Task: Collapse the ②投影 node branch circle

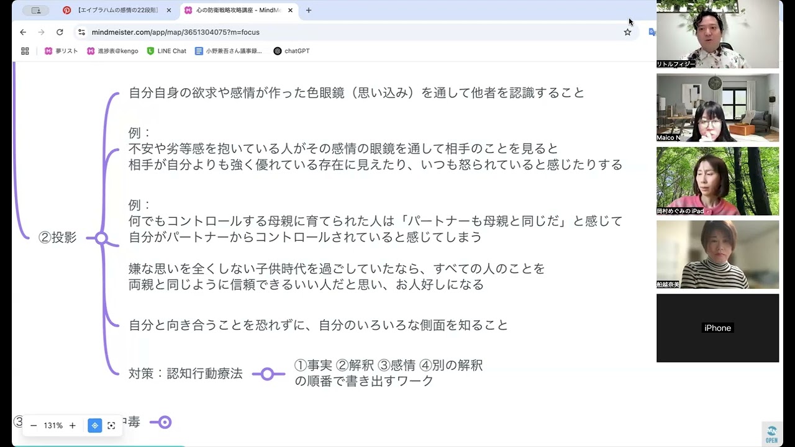Action: pyautogui.click(x=101, y=238)
